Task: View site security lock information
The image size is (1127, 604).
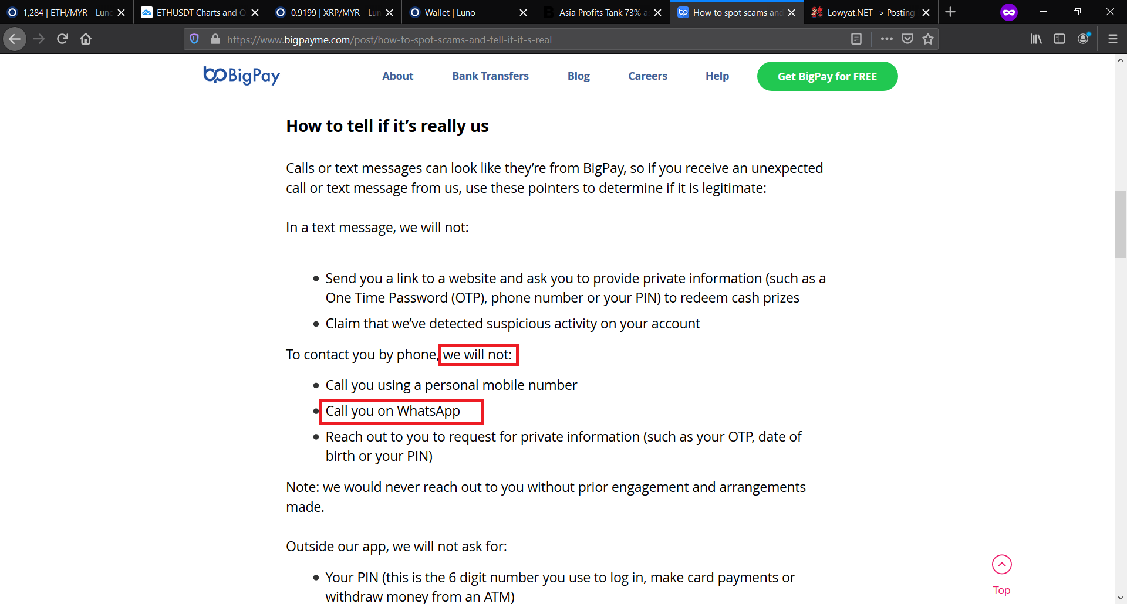Action: pyautogui.click(x=215, y=39)
